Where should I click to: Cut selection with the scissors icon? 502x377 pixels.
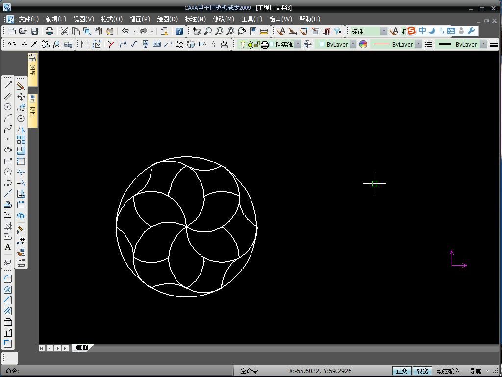(x=65, y=31)
